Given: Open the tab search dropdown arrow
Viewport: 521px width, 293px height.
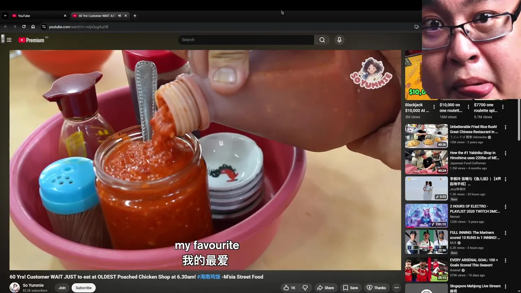Looking at the screenshot, I should point(5,15).
